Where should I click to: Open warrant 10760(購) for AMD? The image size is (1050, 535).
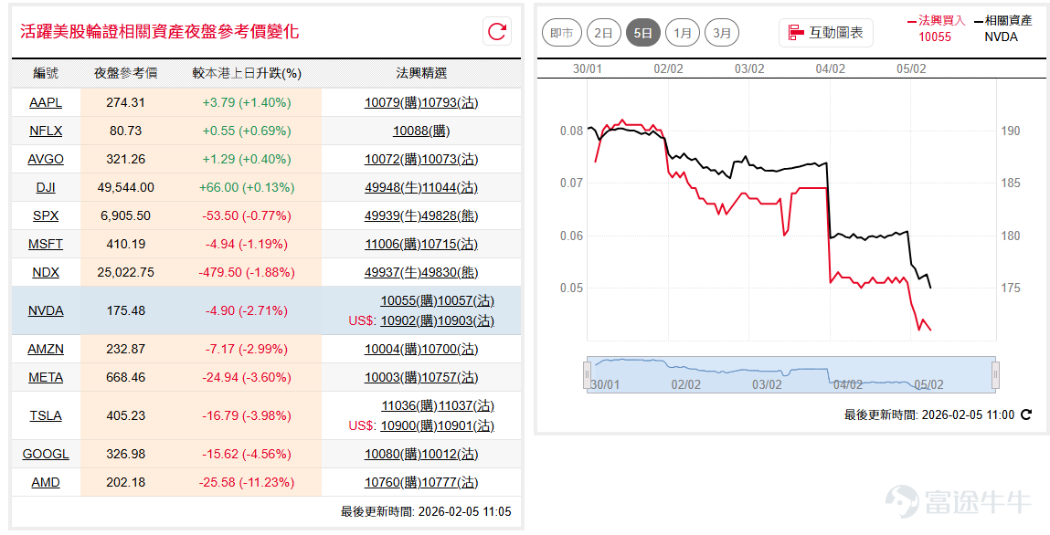click(392, 482)
